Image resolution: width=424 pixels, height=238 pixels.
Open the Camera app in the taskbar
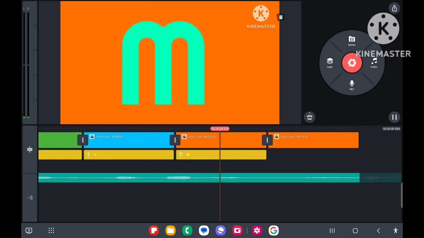(x=237, y=230)
